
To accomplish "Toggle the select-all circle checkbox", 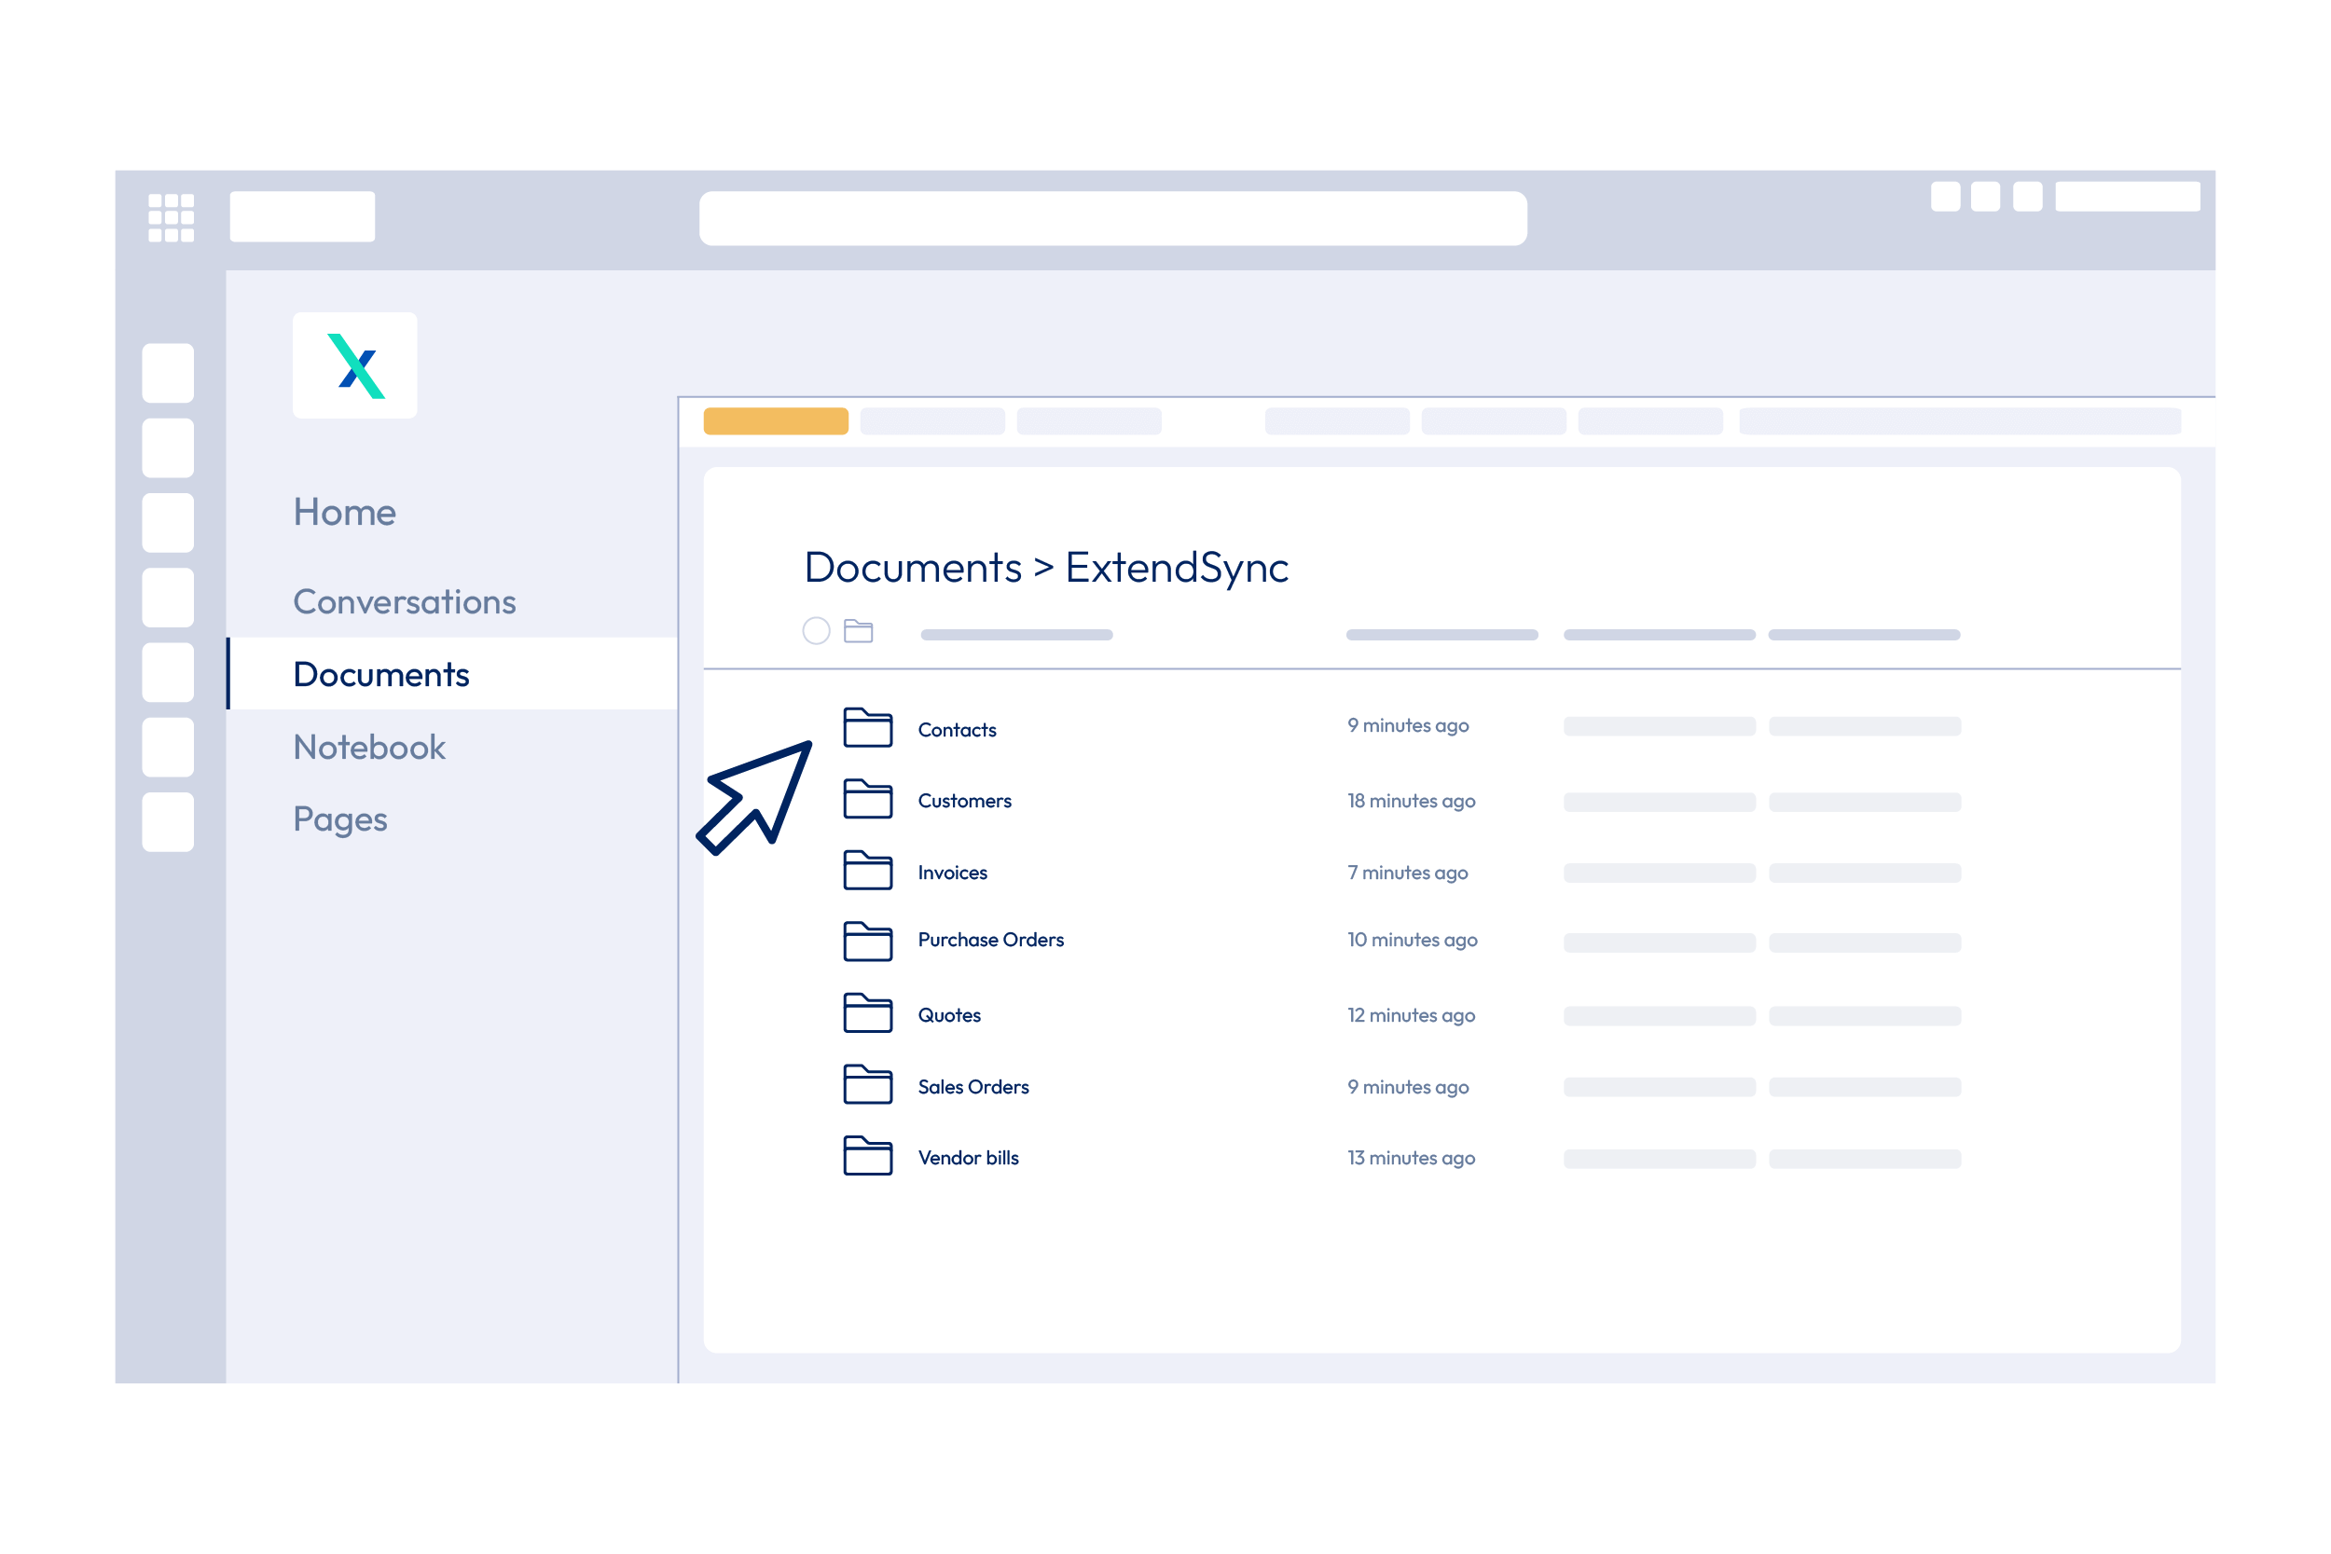I will click(816, 630).
